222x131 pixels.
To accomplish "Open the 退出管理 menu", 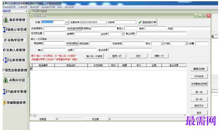I will [x=69, y=7].
